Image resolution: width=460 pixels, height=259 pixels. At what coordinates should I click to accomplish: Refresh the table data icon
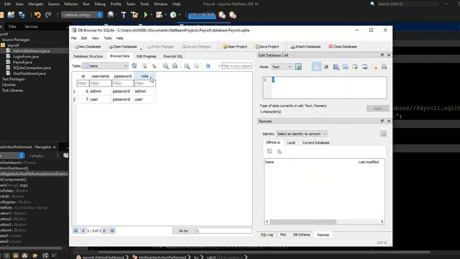[x=134, y=66]
